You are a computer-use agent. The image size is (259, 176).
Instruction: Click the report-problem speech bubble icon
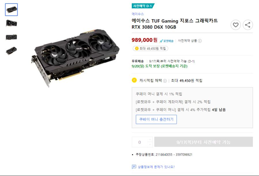coord(134,167)
